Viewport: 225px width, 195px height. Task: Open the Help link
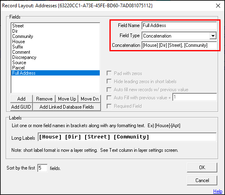pyautogui.click(x=218, y=191)
